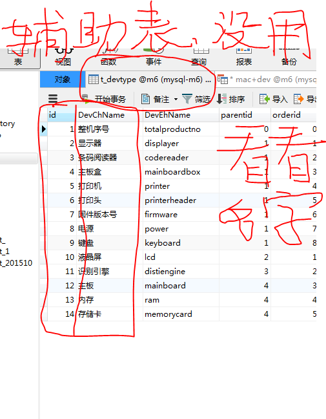
Task: Select cell codereader
Action: coord(181,158)
